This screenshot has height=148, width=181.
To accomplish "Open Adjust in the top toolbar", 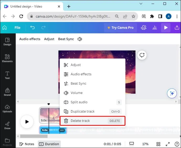I will point(49,39).
